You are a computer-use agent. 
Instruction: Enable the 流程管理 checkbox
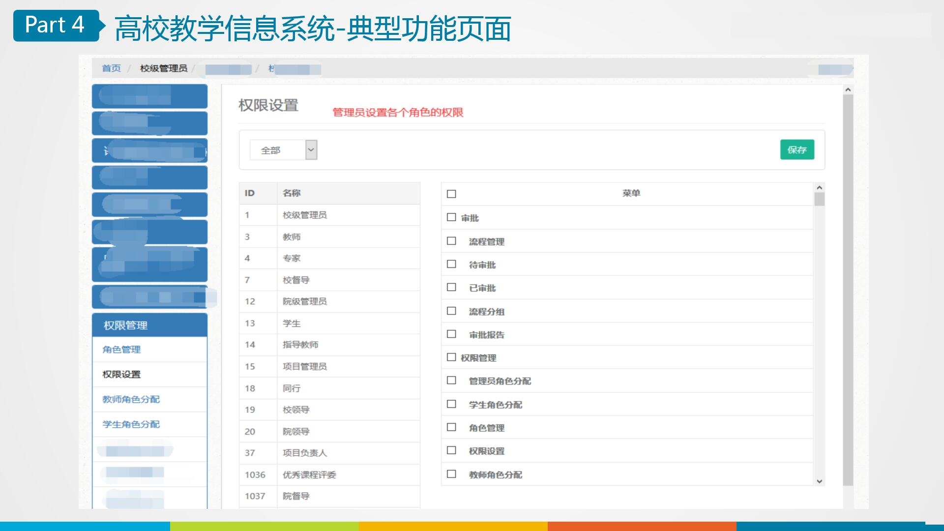click(x=451, y=241)
